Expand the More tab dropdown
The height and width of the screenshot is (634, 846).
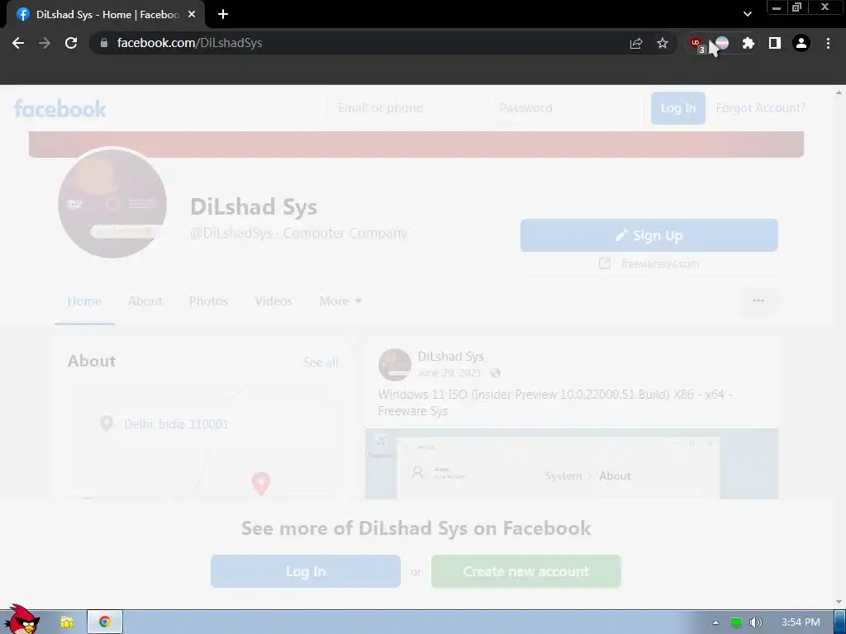[340, 301]
